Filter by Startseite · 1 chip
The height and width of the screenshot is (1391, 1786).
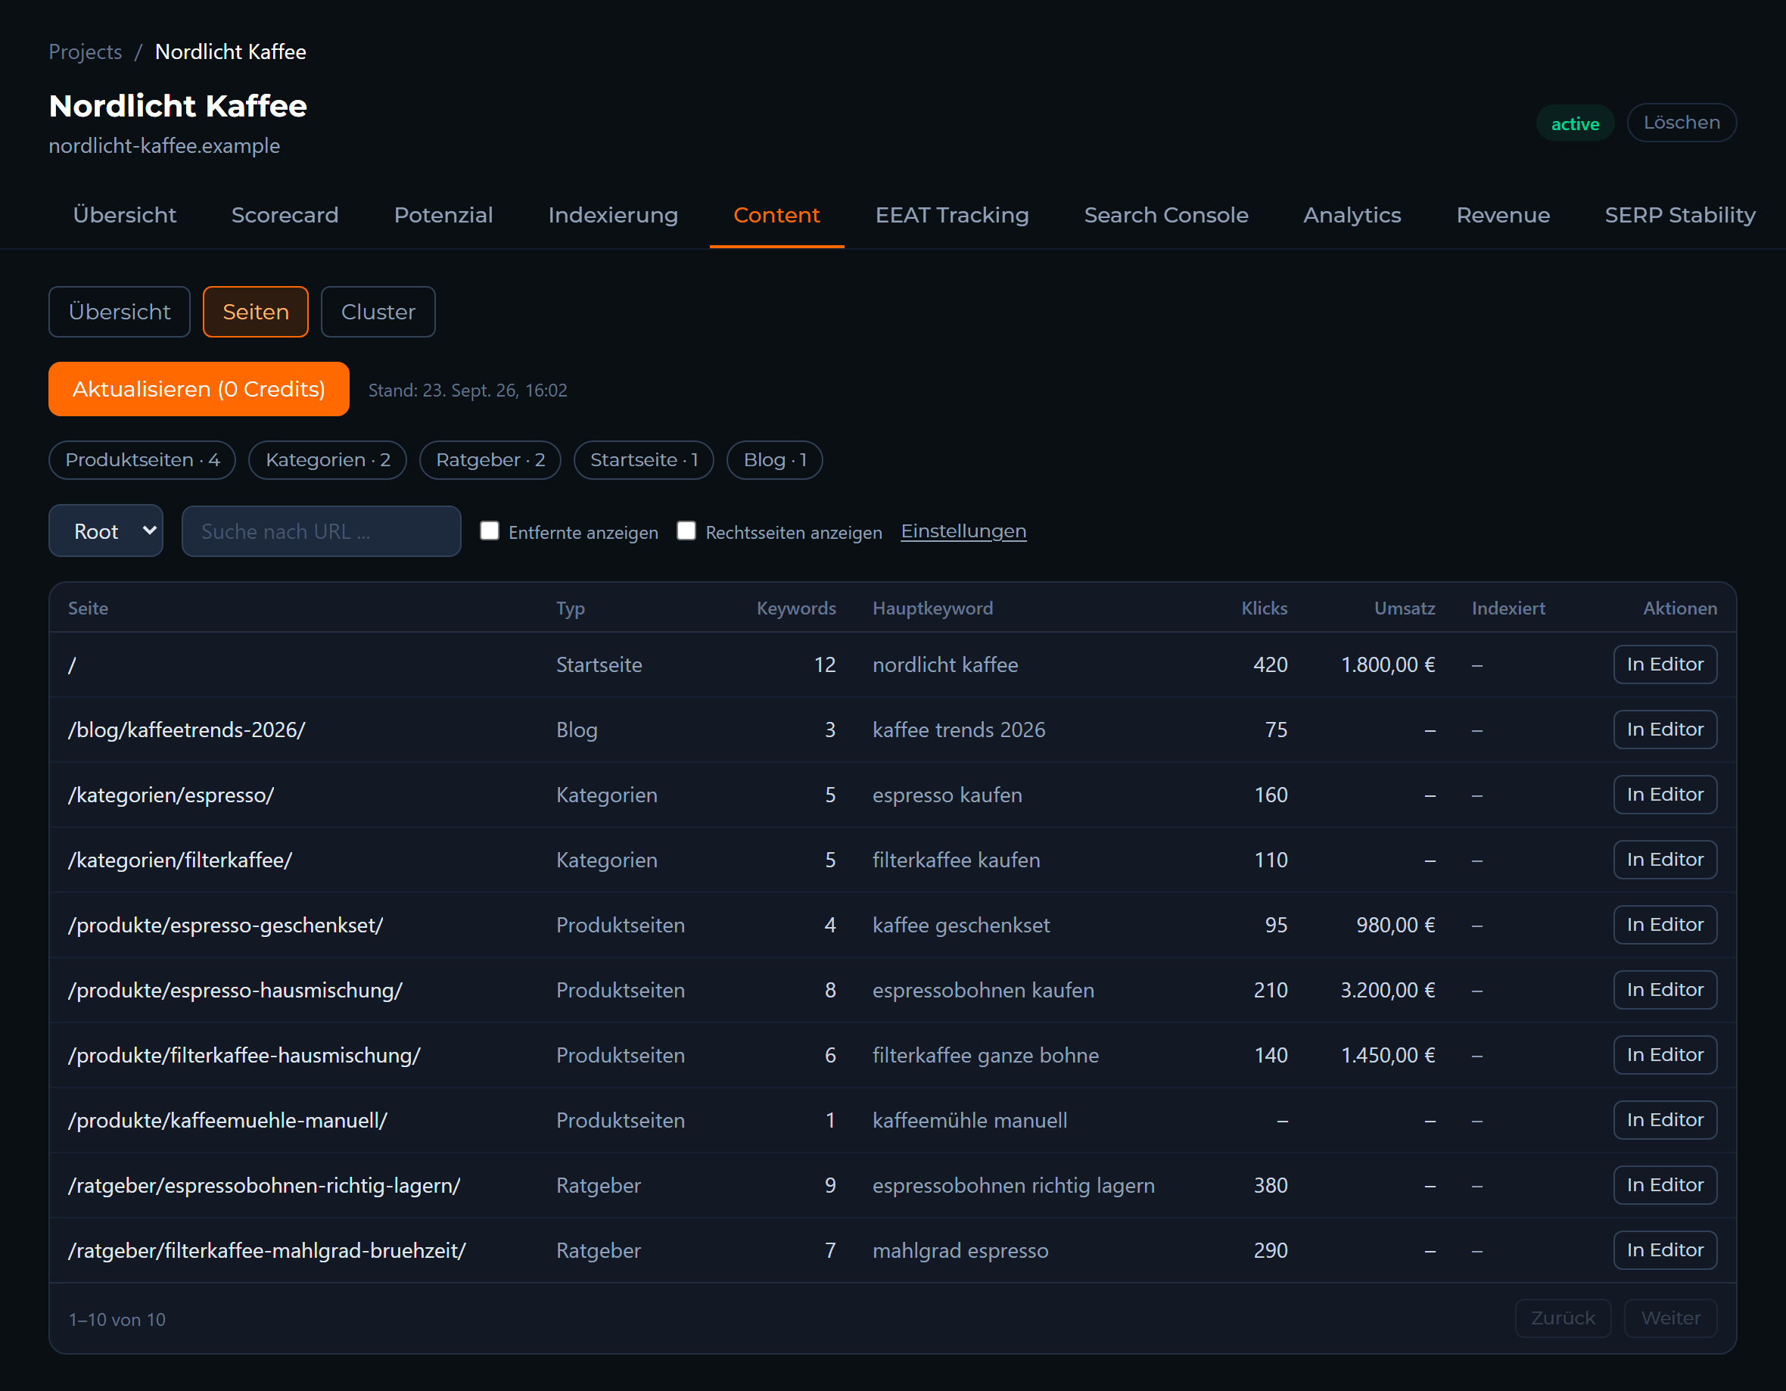643,459
